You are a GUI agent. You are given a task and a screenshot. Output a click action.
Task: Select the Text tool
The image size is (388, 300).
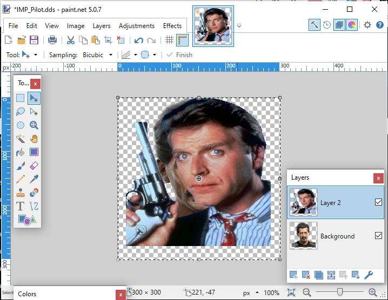(x=21, y=206)
